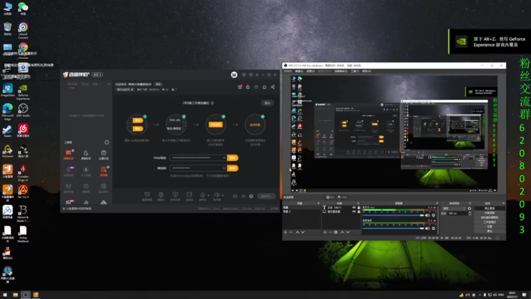The width and height of the screenshot is (531, 299).
Task: Click Google Chrome desktop shortcut
Action: [23, 49]
